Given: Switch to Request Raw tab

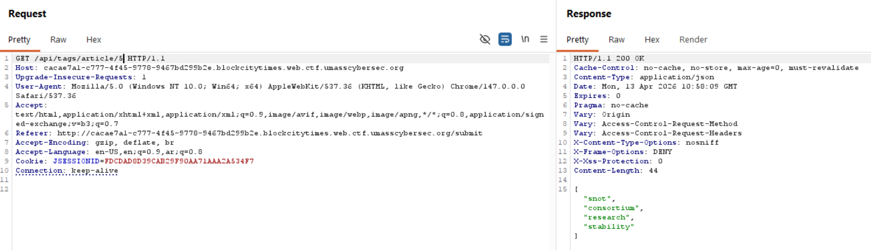Looking at the screenshot, I should point(58,40).
